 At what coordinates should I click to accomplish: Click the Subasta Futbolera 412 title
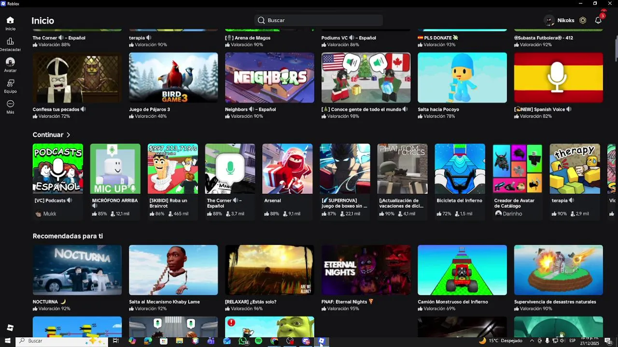[544, 38]
